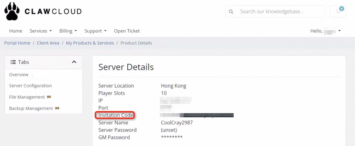Click the Backup Management beta stripe icon

pos(57,108)
